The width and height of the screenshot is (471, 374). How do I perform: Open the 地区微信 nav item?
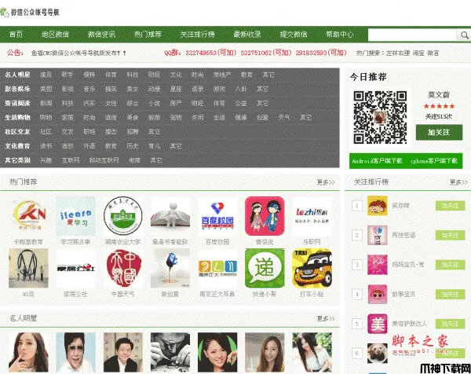pos(55,35)
